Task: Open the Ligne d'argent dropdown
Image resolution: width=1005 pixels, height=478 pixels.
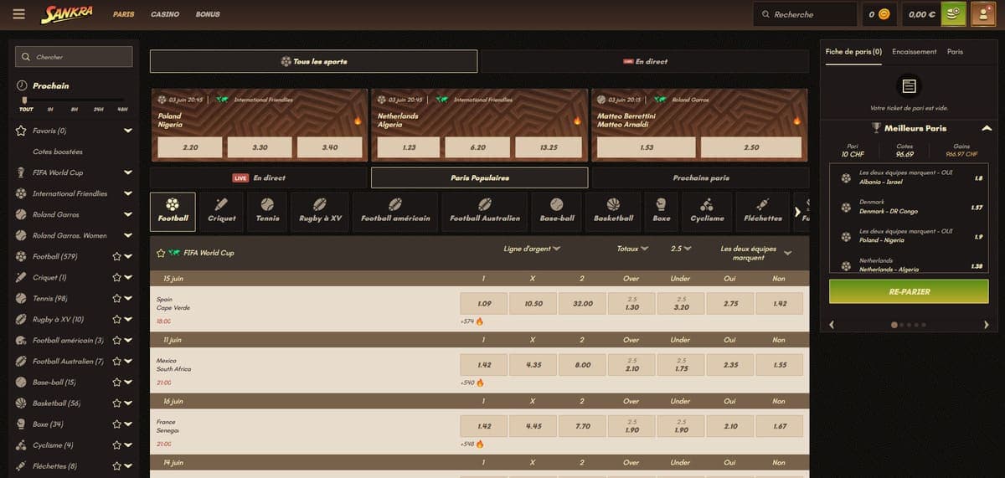Action: click(532, 249)
